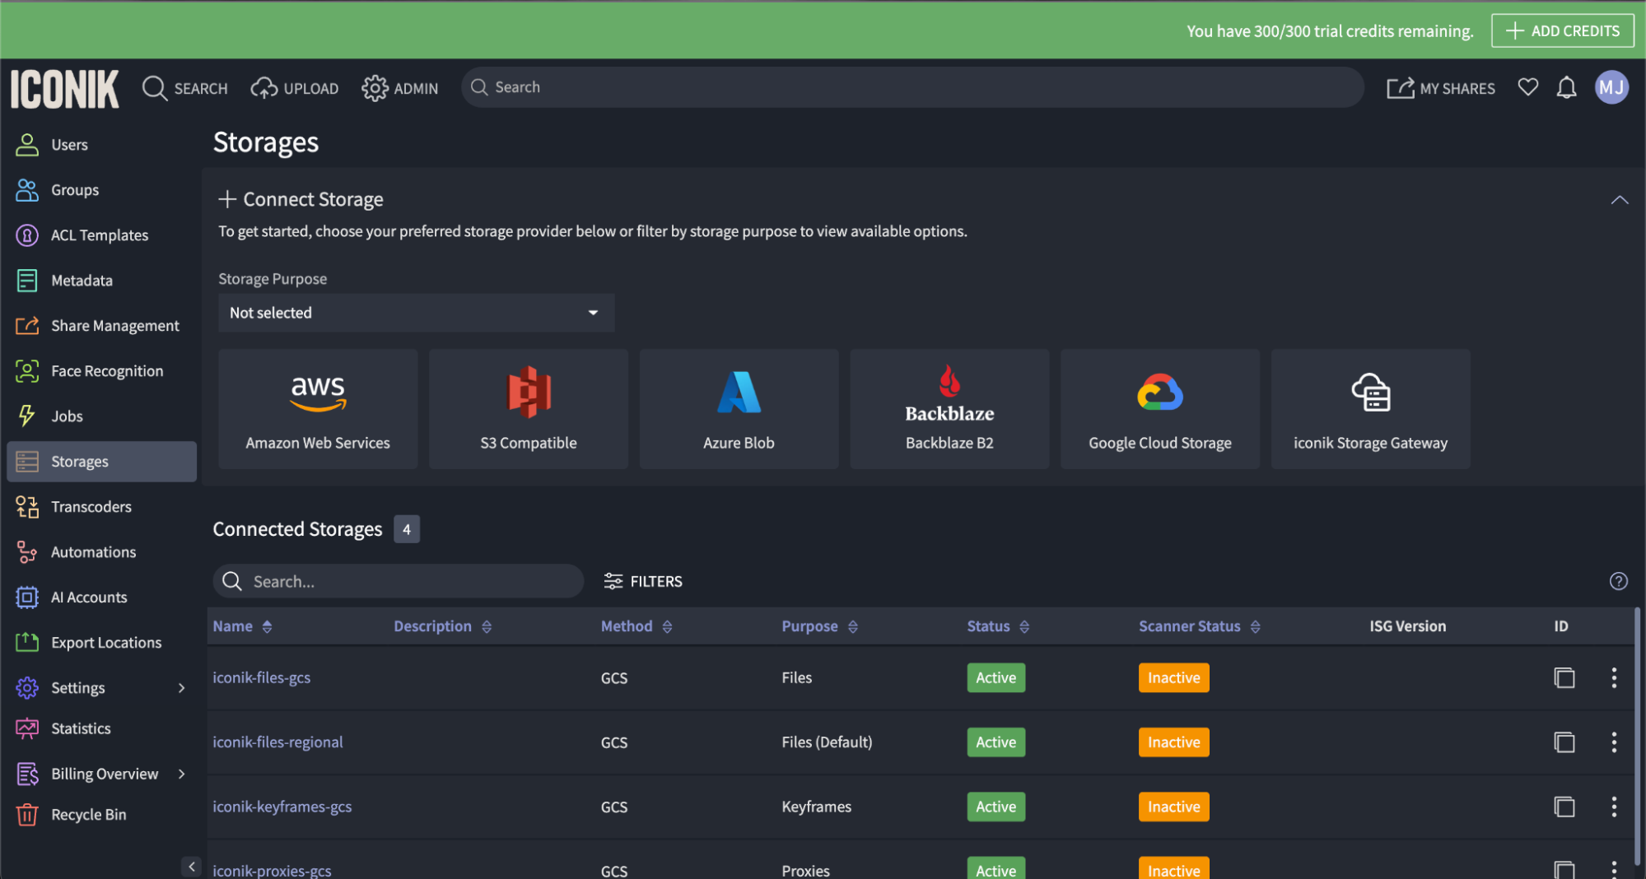1646x879 pixels.
Task: Open the Upload navigation button
Action: [x=295, y=88]
